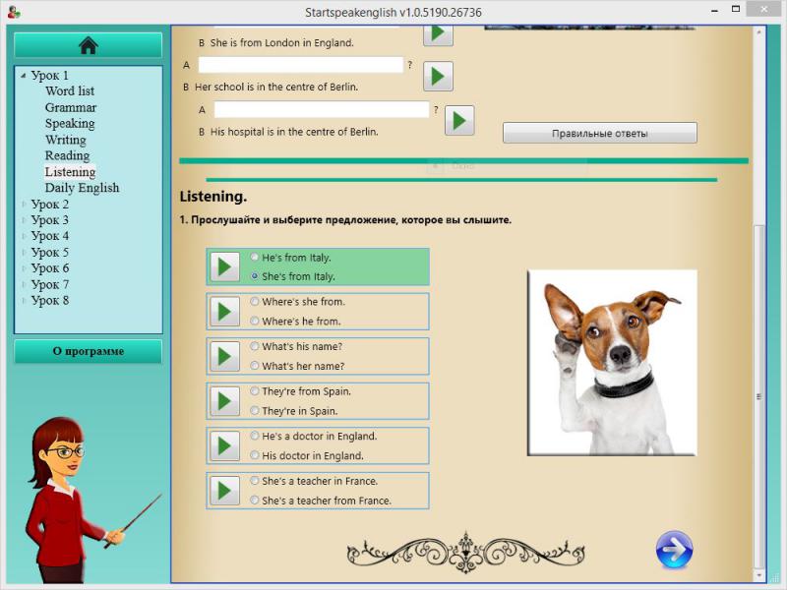Select the Listening section
The image size is (787, 590).
[x=70, y=171]
